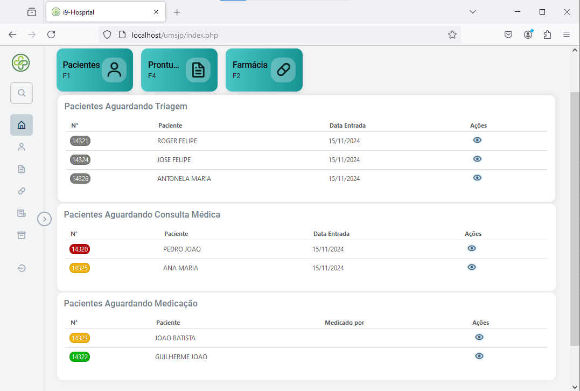Expand the sidebar with the chevron arrow
The width and height of the screenshot is (580, 391).
[44, 219]
